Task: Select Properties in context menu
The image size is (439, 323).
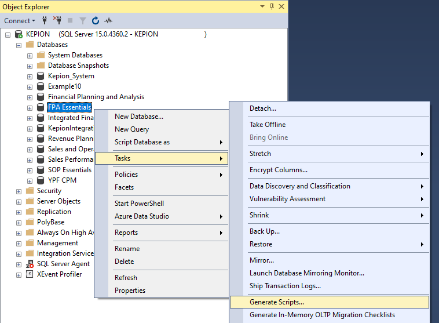Action: pyautogui.click(x=161, y=291)
